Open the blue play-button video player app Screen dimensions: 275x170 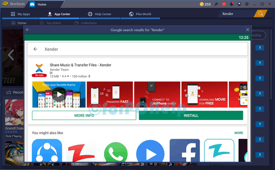[150, 150]
